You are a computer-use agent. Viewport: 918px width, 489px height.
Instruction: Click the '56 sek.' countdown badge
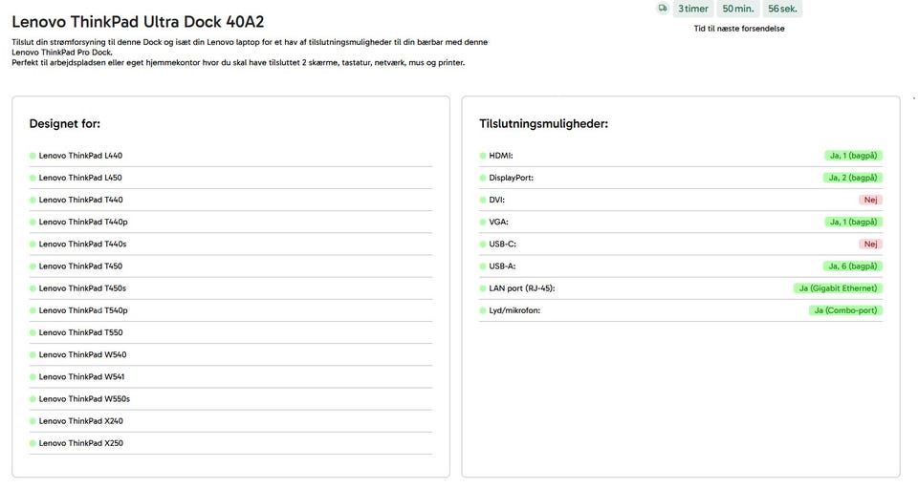783,9
